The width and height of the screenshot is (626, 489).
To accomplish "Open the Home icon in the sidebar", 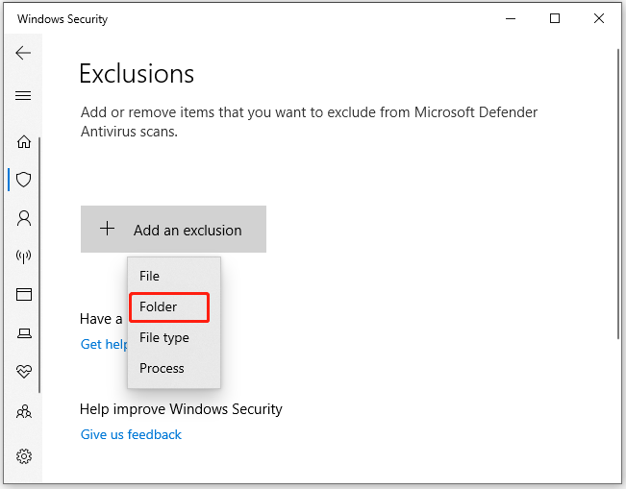I will point(24,141).
